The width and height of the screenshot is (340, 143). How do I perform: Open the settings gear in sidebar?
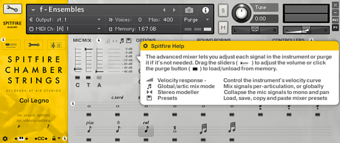(5, 138)
